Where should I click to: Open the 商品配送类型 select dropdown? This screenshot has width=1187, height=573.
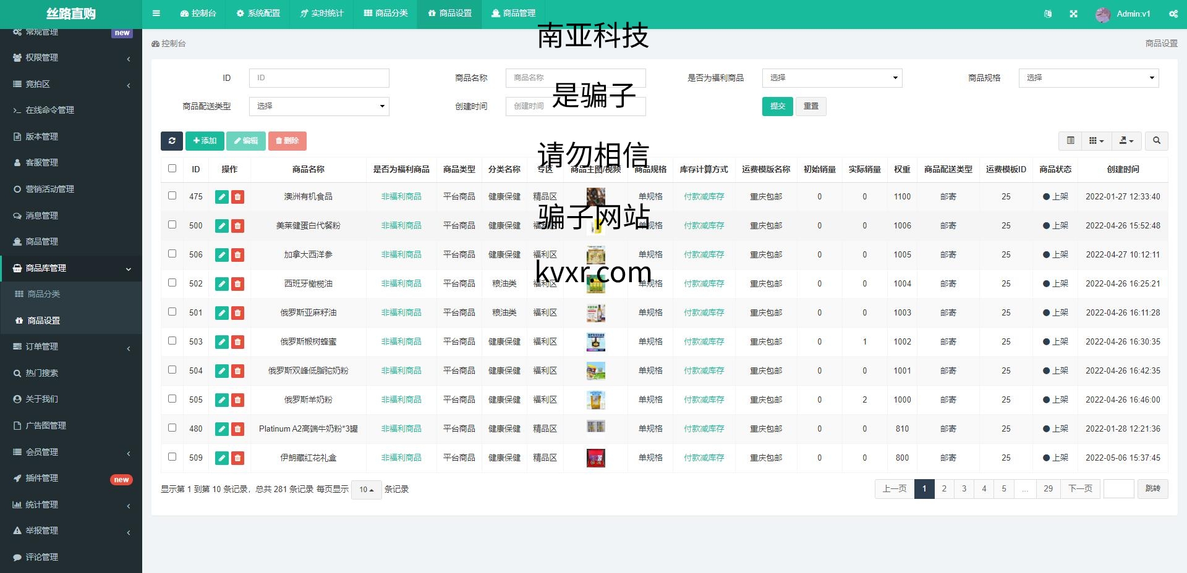[x=319, y=106]
